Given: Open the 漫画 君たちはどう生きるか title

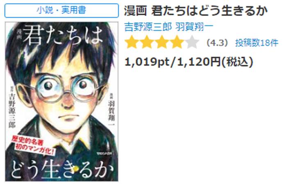Looking at the screenshot, I should pos(195,11).
